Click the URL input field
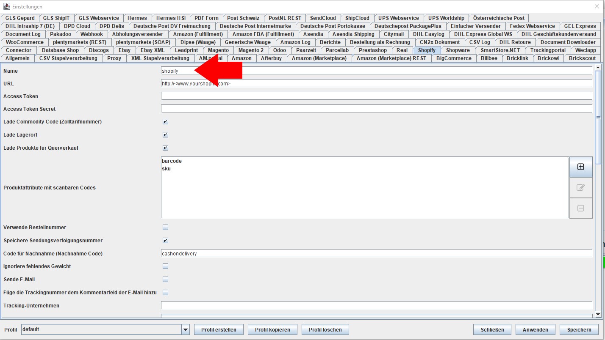 (377, 83)
